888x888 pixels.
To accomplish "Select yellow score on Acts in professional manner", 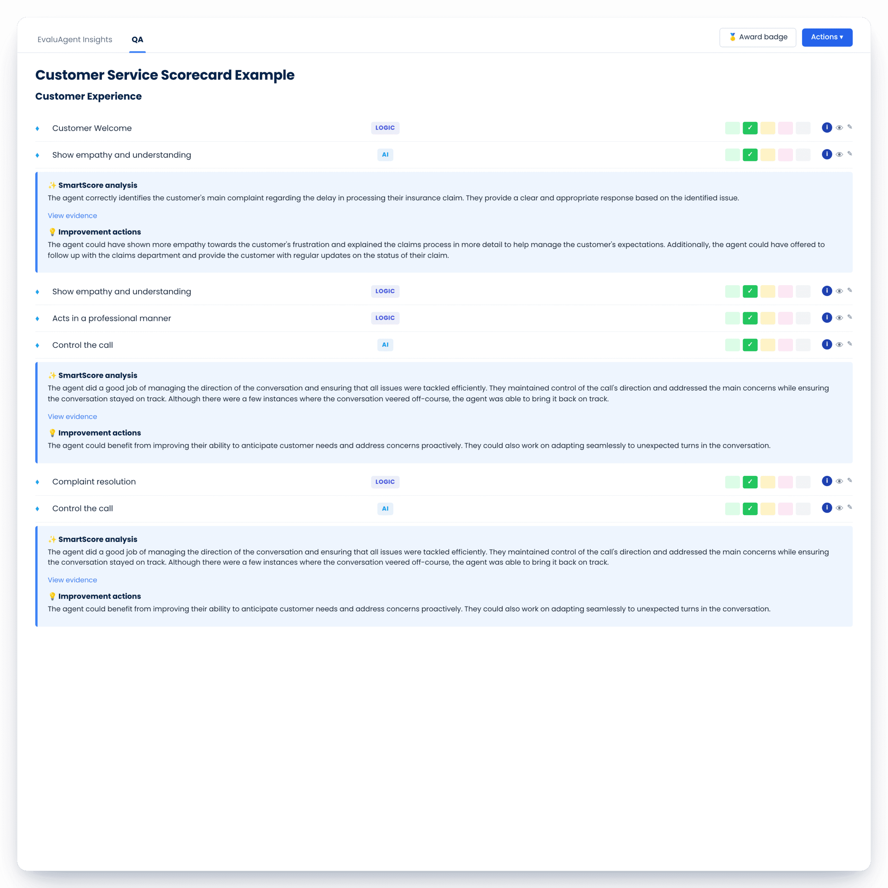I will click(x=768, y=318).
